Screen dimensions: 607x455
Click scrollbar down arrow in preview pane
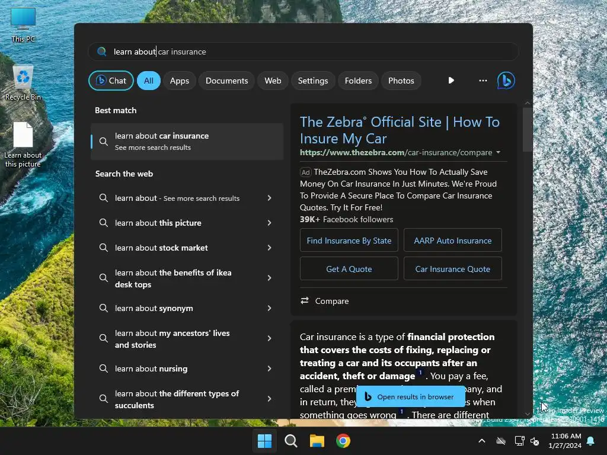pos(527,414)
